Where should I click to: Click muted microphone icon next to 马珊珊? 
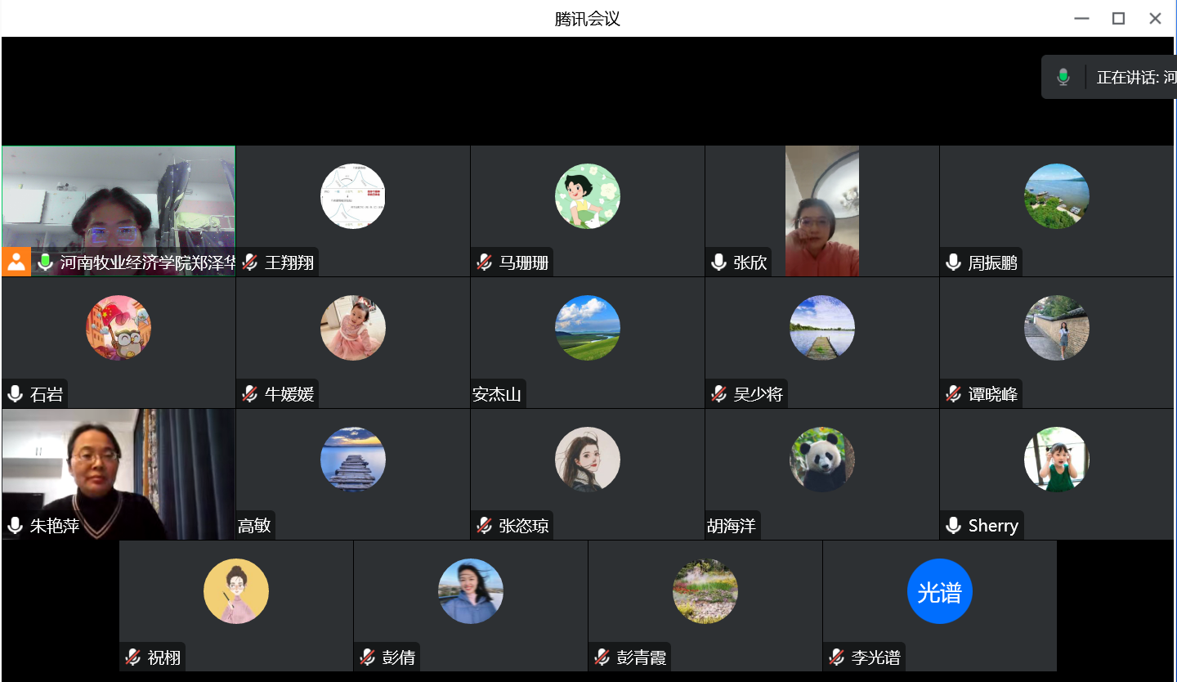pyautogui.click(x=485, y=262)
